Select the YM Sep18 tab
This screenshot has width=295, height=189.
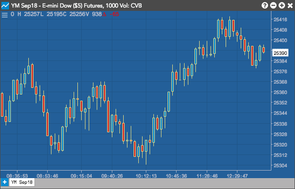pos(22,182)
